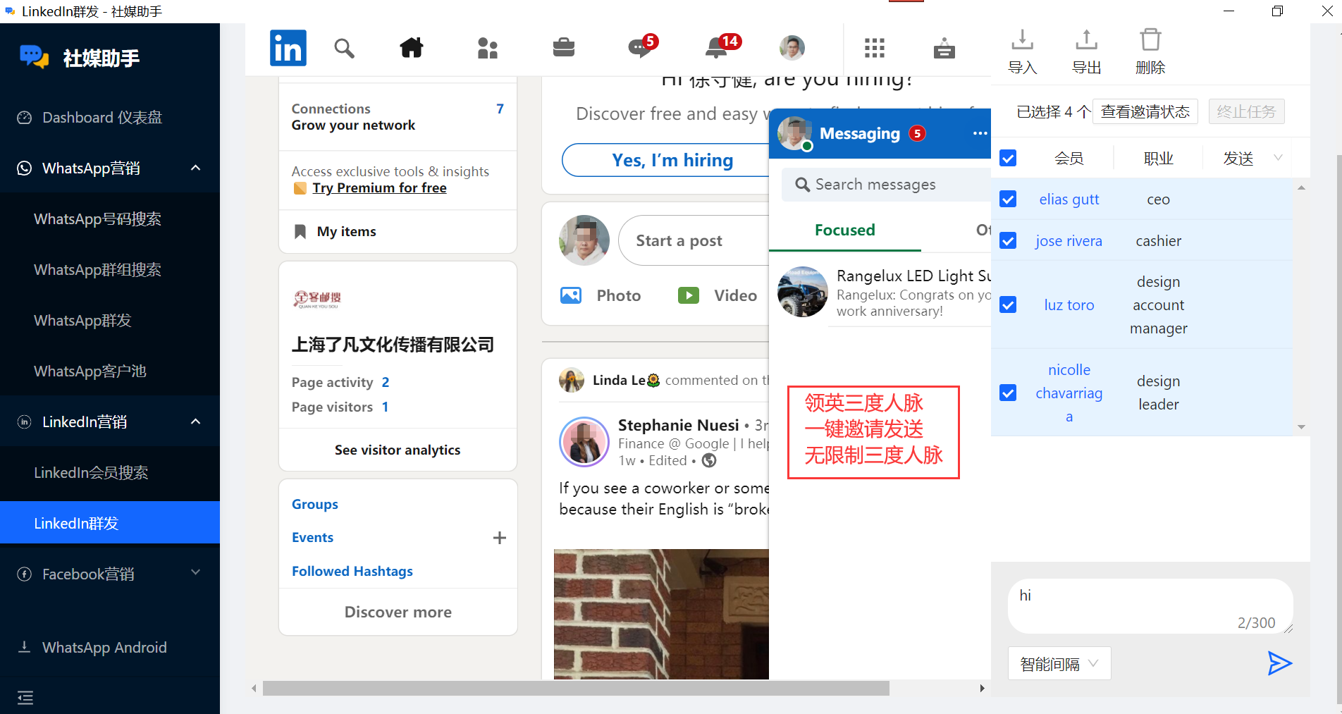Open Followed Hashtags link

click(x=352, y=571)
